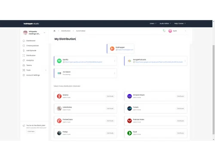Viewport: 215px width, 161px height.
Task: Click the Distribute button for ListenNotes
Action: click(x=110, y=109)
